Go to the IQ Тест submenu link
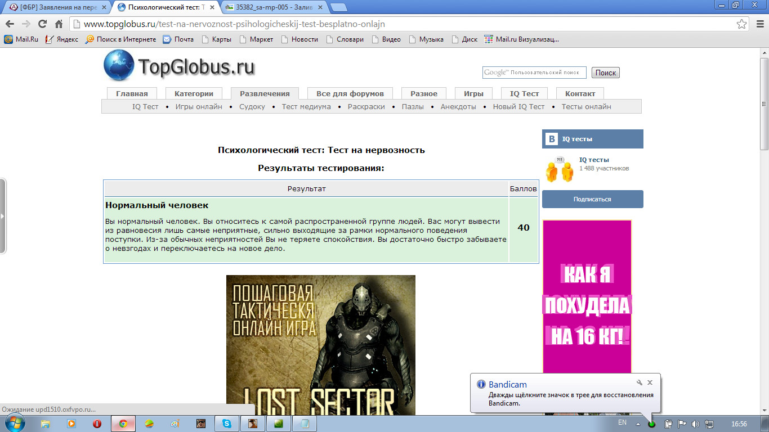Screen dimensions: 769x432 pyautogui.click(x=145, y=106)
